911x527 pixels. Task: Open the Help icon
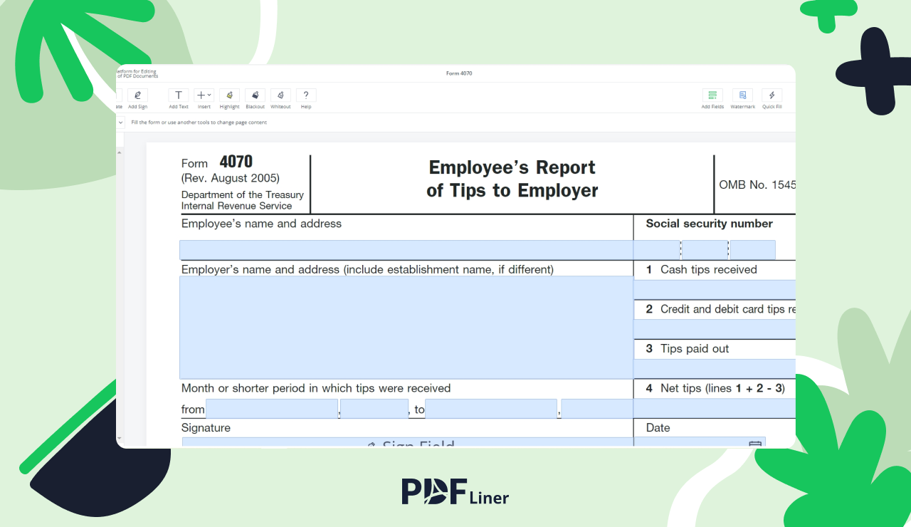306,95
